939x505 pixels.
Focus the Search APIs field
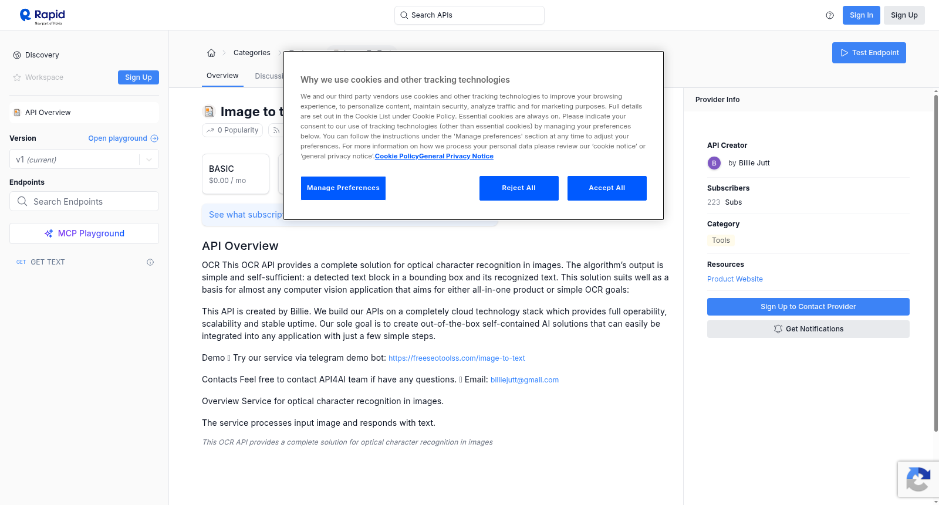[x=469, y=15]
